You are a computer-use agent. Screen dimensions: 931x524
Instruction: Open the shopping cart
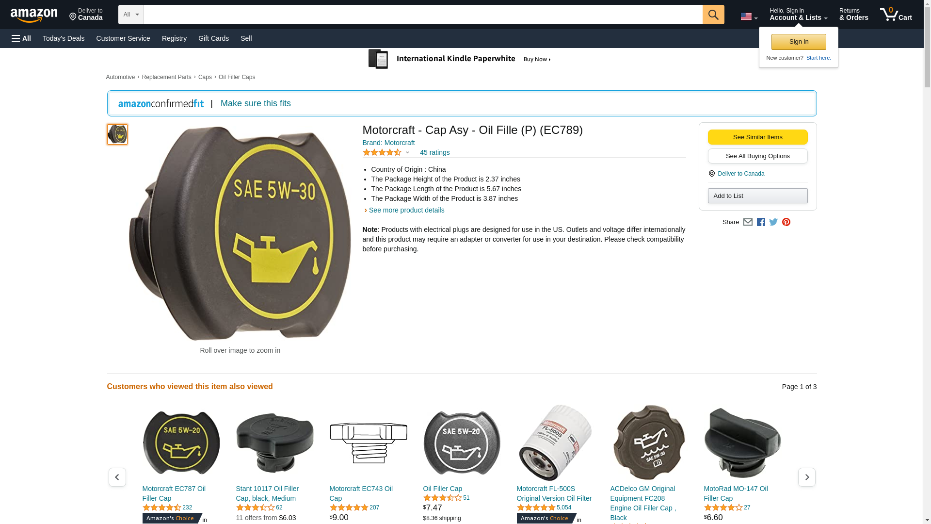[x=896, y=15]
